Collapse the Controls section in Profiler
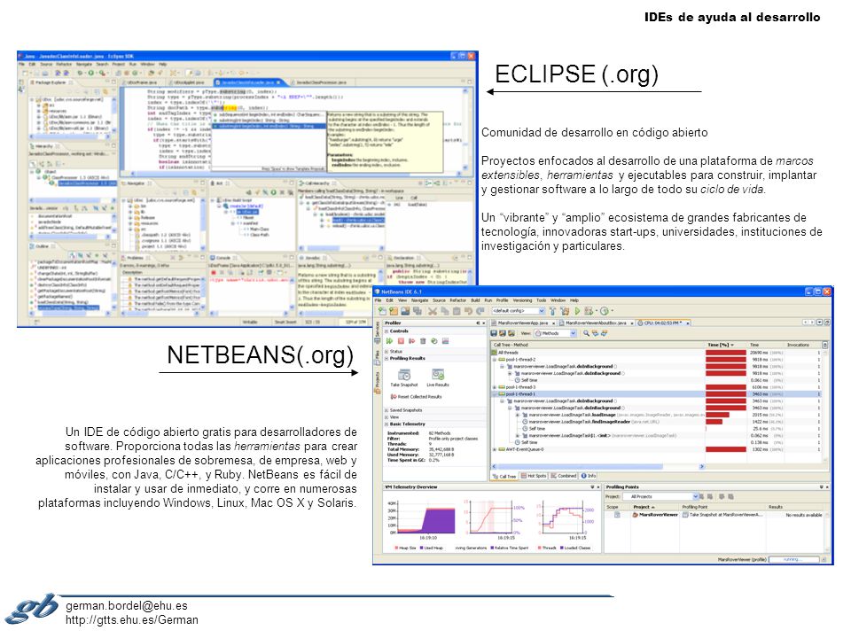Screen dimensions: 851x638 pos(386,331)
